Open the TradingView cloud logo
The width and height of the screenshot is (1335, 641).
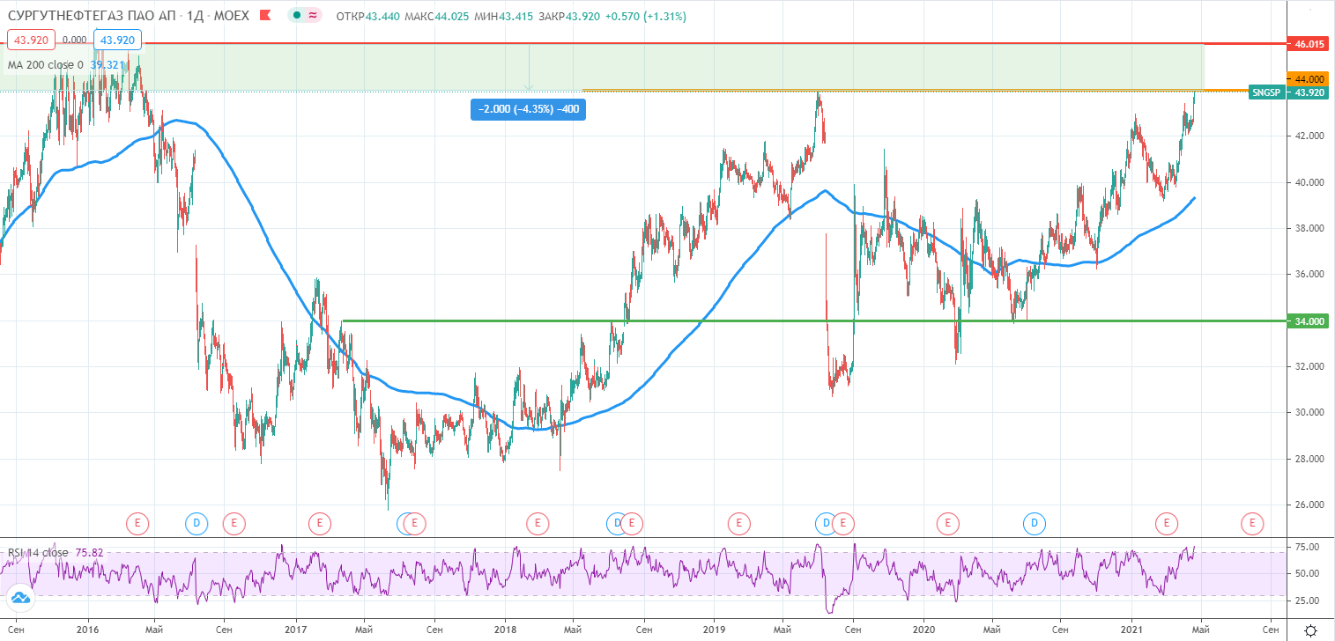pyautogui.click(x=19, y=600)
